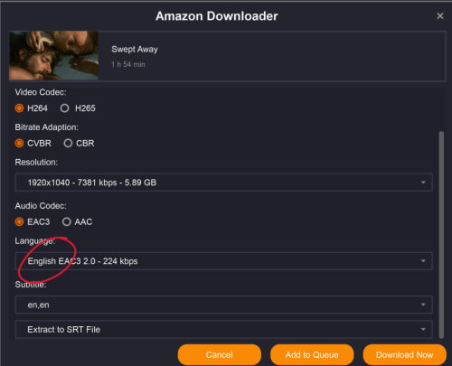Click the Language dropdown arrow icon
The width and height of the screenshot is (452, 366).
(x=423, y=261)
